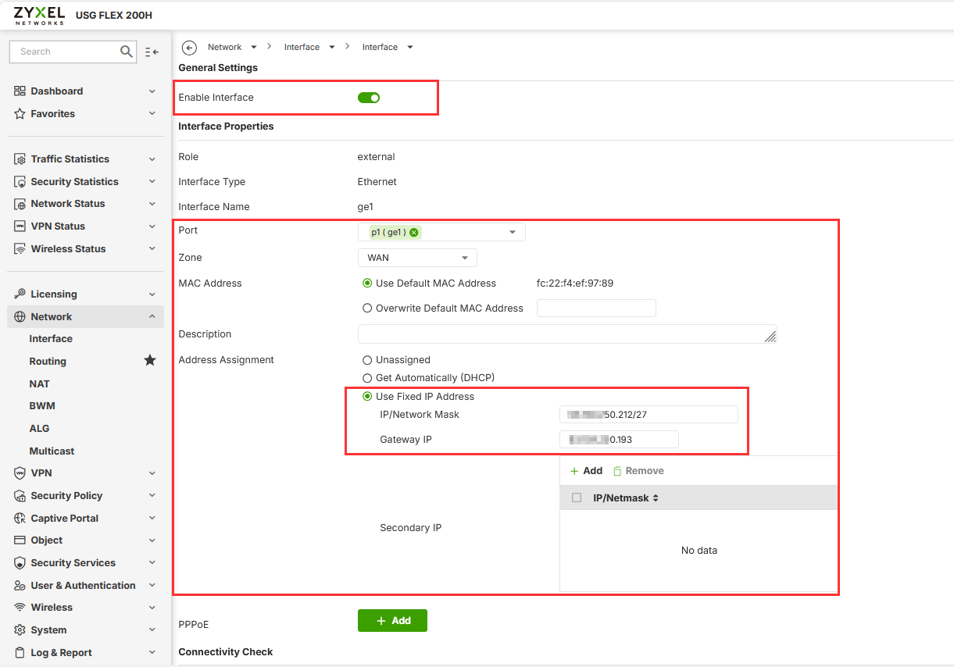This screenshot has width=954, height=667.
Task: Open the Zone WAN dropdown
Action: pyautogui.click(x=417, y=258)
